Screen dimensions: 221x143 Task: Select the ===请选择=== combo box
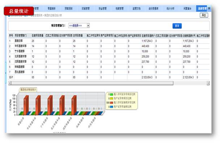pyautogui.click(x=79, y=26)
